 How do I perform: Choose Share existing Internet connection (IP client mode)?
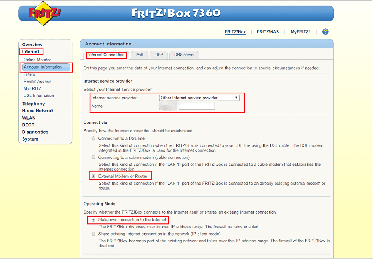coord(94,234)
